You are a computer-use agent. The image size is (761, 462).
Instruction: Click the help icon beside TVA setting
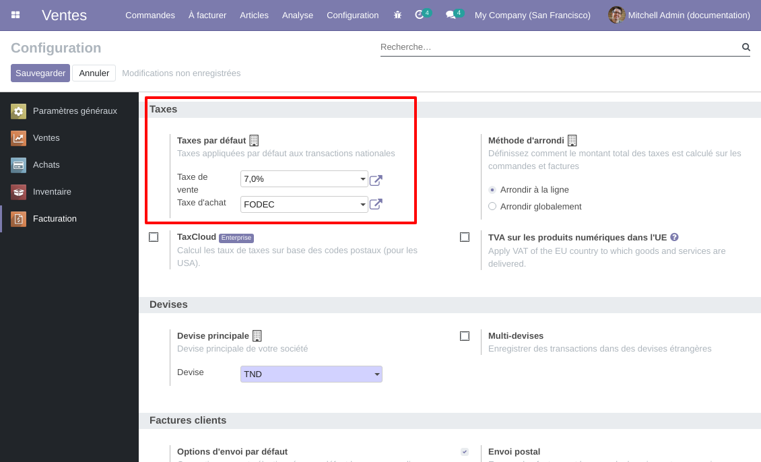coord(674,237)
